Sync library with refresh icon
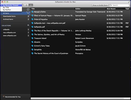Viewport: 131px width, 100px height. [x=28, y=9]
